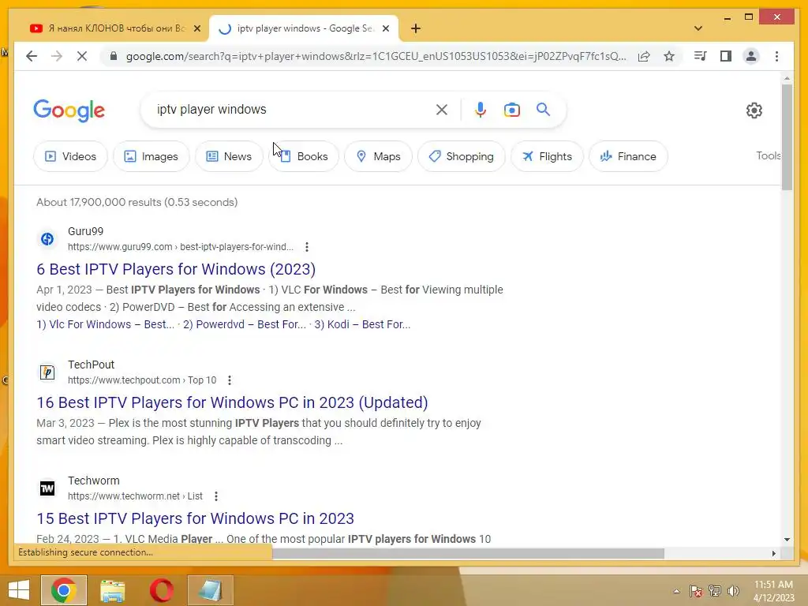Open the Chrome profile avatar
Viewport: 808px width, 606px height.
751,56
